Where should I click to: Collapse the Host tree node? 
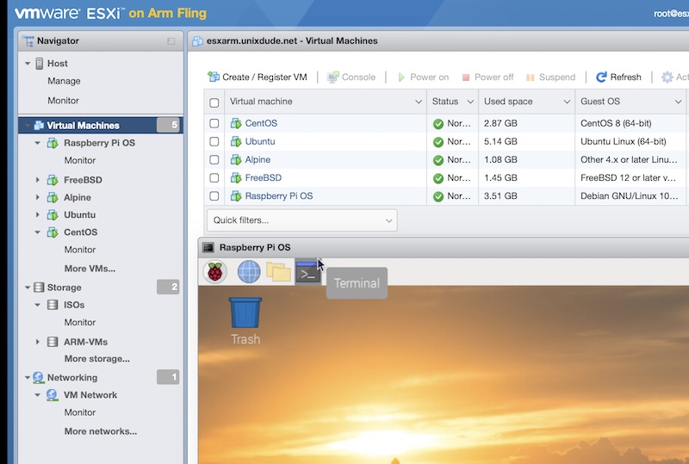click(x=28, y=64)
